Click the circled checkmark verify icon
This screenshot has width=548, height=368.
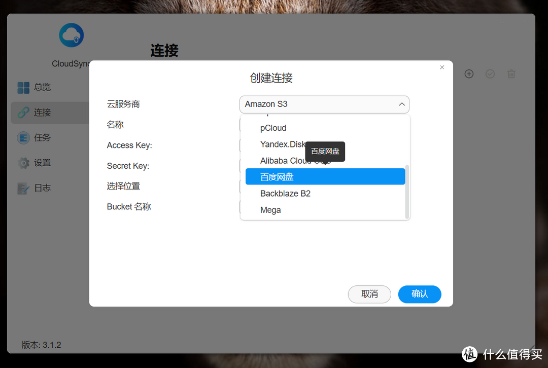click(x=490, y=73)
